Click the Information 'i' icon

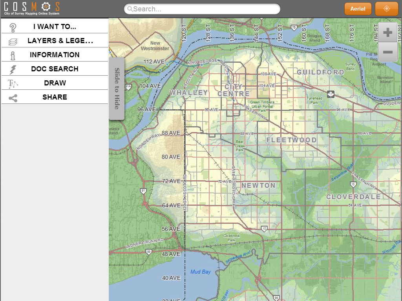point(13,55)
